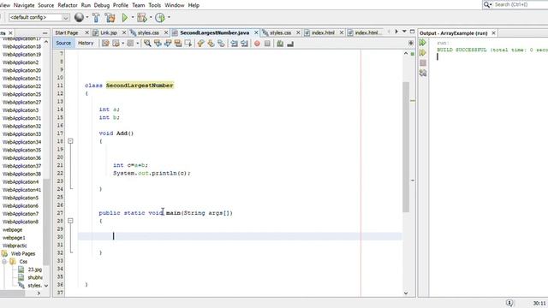548x308 pixels.
Task: Open the Help menu
Action: pyautogui.click(x=194, y=5)
